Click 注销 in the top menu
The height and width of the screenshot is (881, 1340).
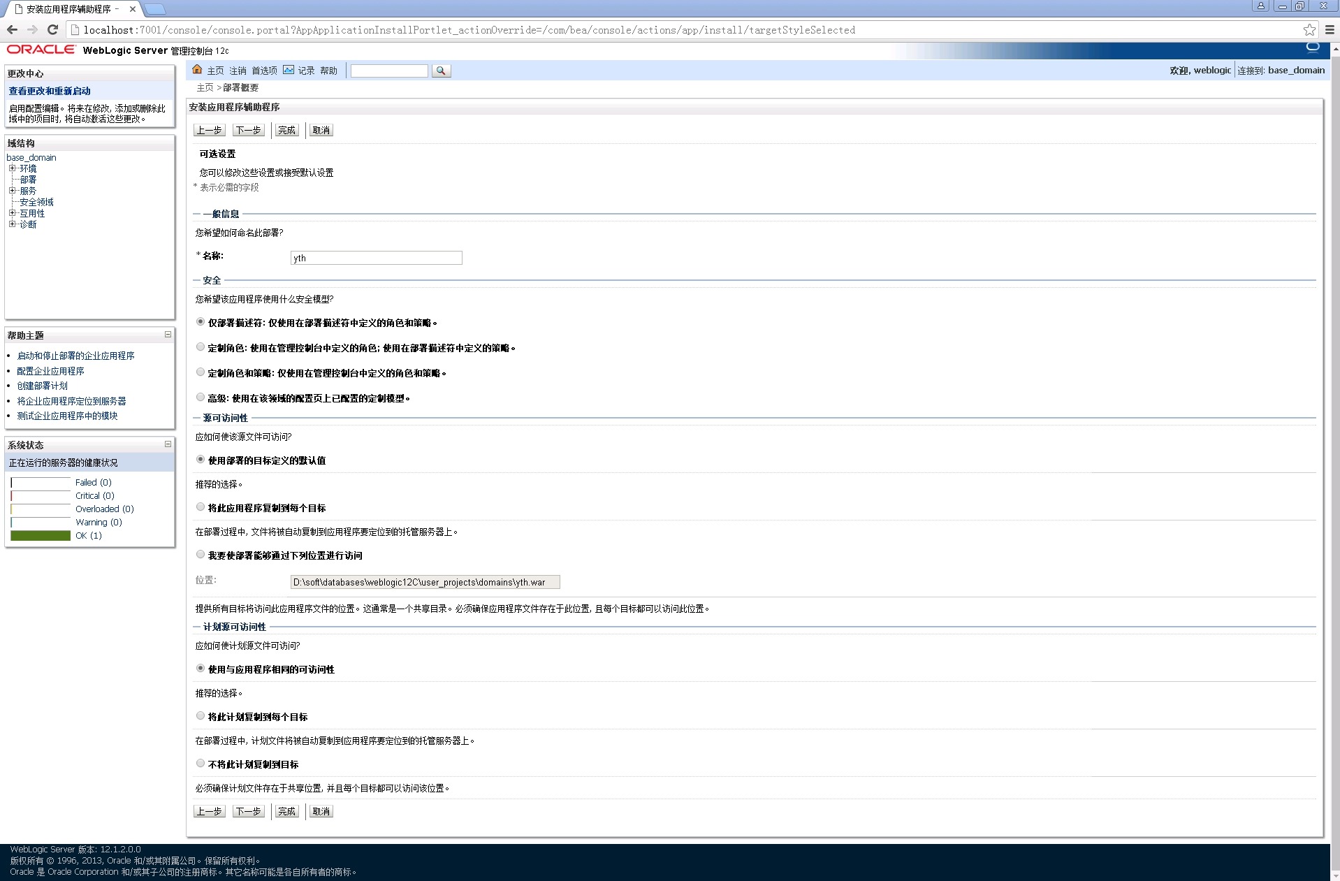238,71
